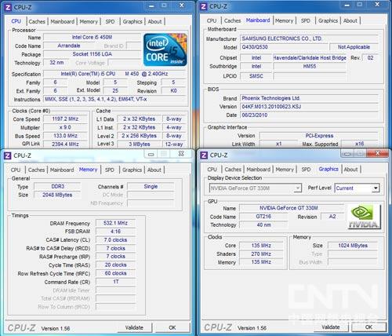The height and width of the screenshot is (336, 392).
Task: Open About tab in the Mainboard window
Action: click(350, 20)
